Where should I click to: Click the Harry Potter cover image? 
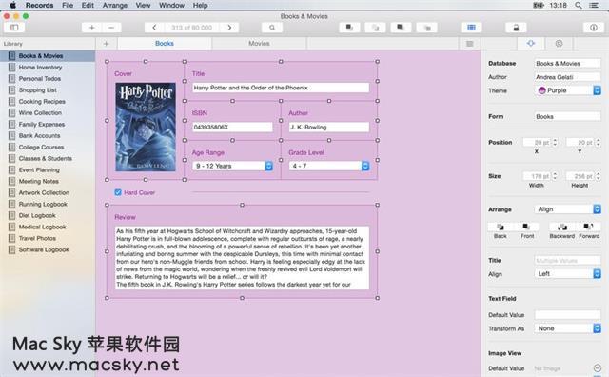(146, 127)
